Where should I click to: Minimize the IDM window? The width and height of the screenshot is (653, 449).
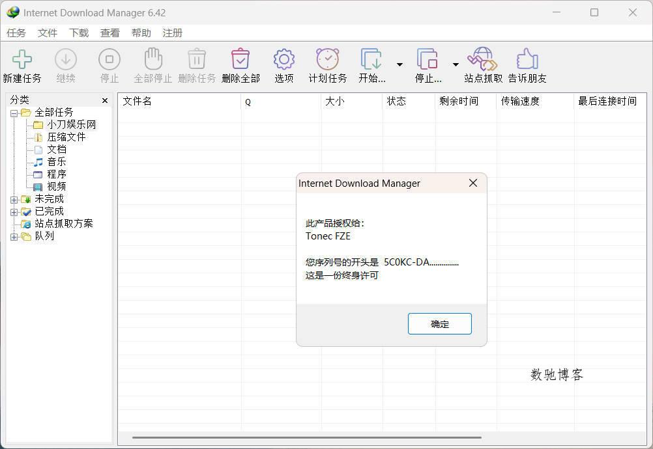(x=557, y=12)
